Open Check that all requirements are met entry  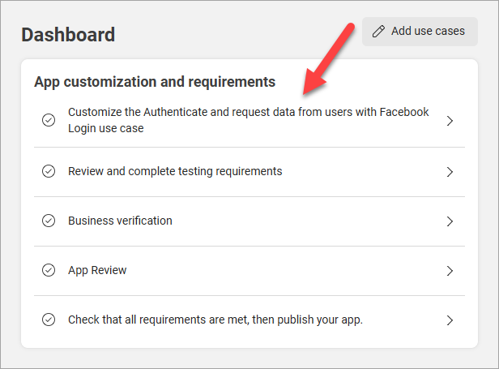coord(249,320)
